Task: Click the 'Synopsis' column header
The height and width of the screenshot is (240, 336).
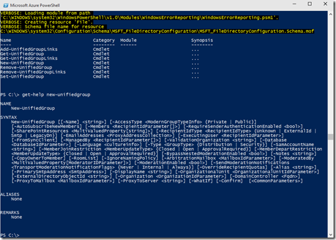Action: (202, 40)
